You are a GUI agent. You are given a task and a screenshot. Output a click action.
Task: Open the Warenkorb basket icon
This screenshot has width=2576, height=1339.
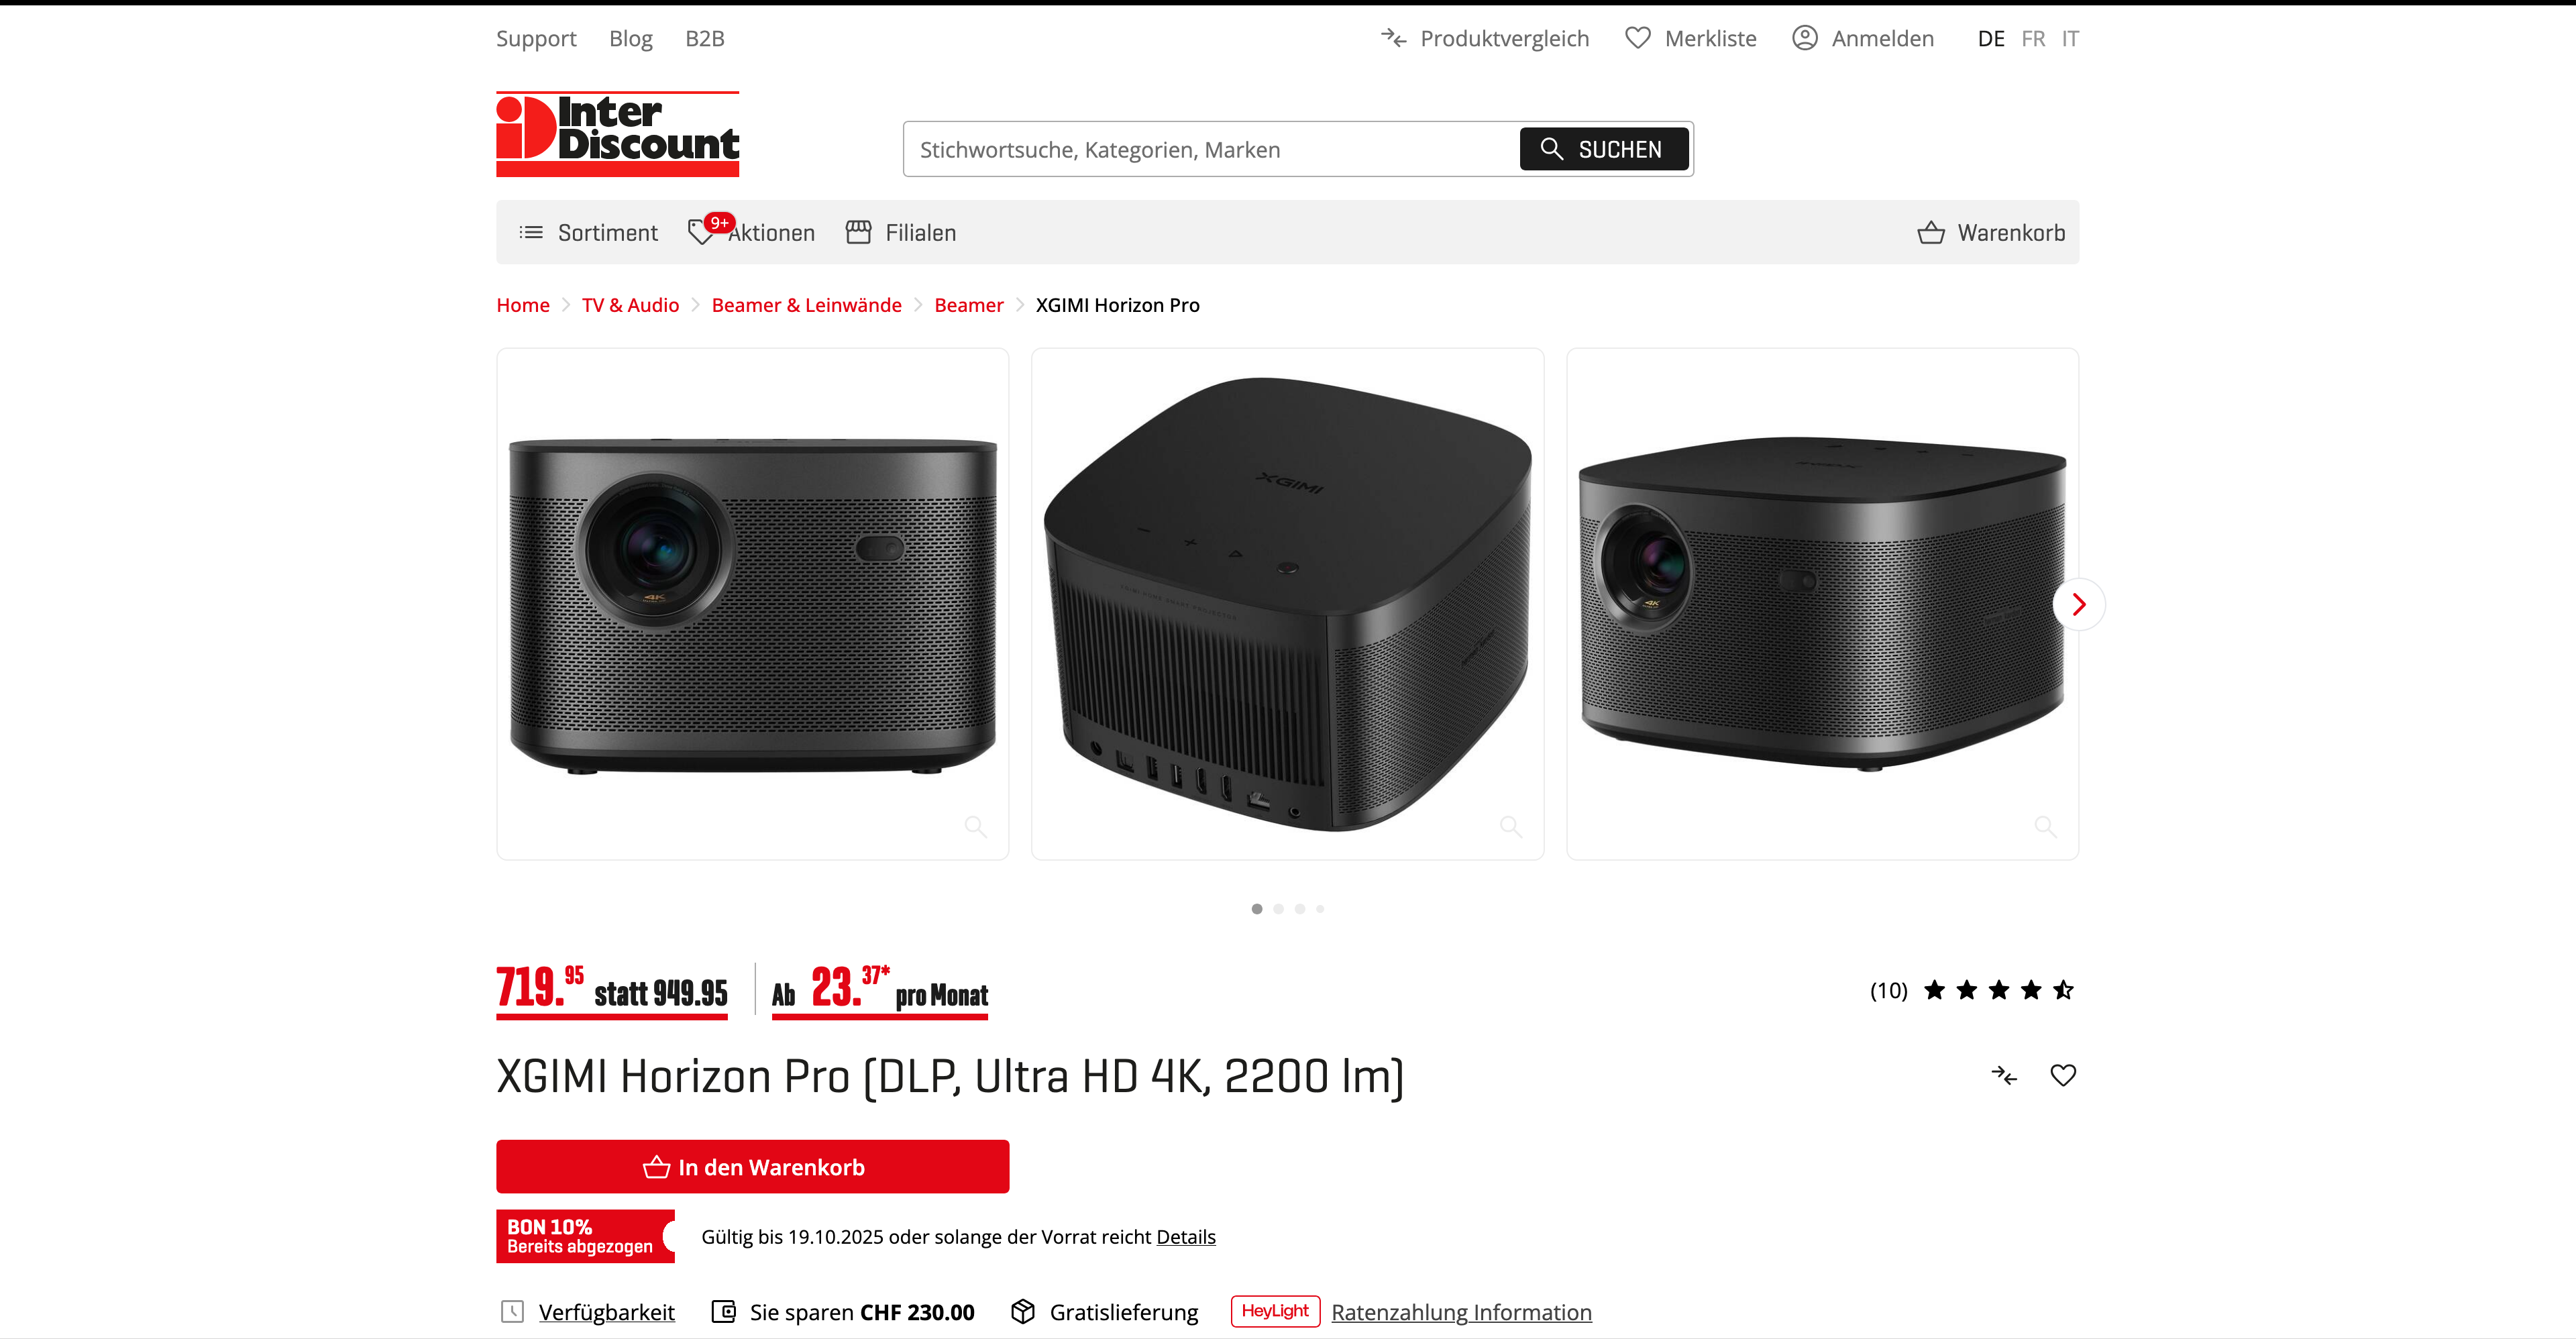click(x=1931, y=232)
